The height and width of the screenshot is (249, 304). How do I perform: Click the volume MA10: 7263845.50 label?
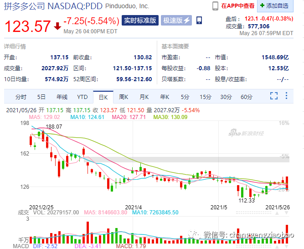[x=155, y=213]
